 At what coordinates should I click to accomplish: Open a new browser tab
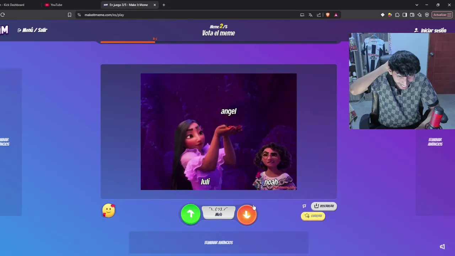click(164, 5)
